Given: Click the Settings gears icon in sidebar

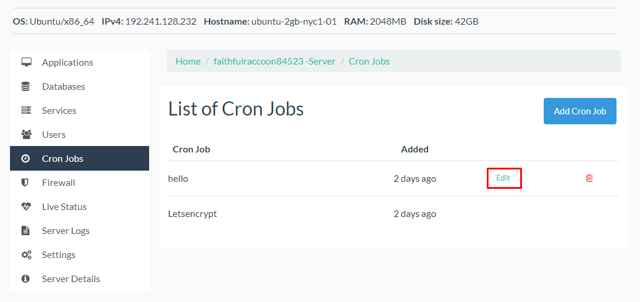Looking at the screenshot, I should point(26,255).
